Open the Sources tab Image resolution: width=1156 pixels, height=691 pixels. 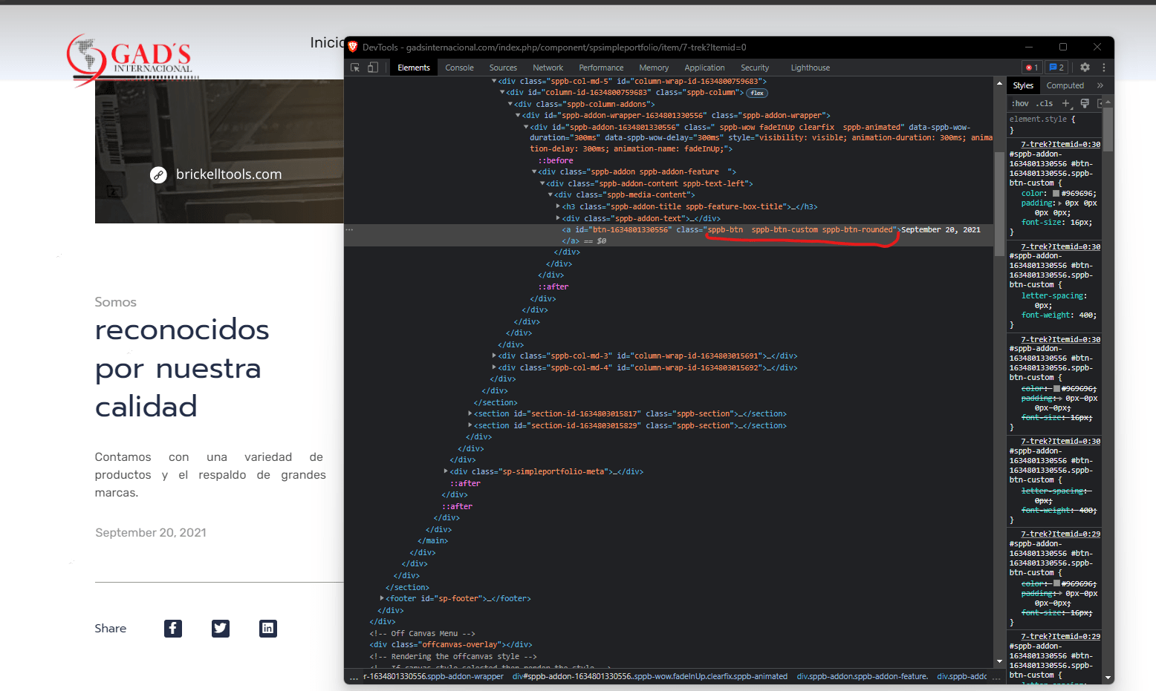tap(503, 68)
